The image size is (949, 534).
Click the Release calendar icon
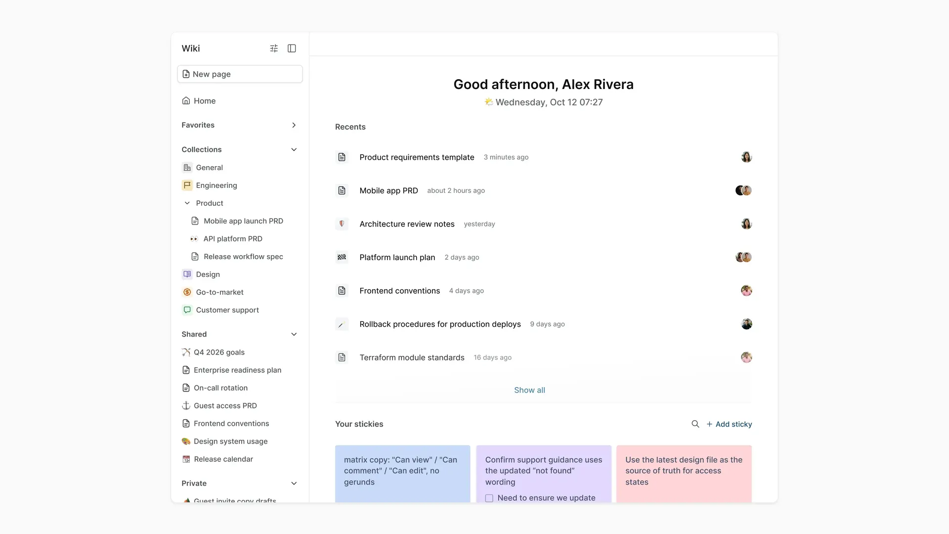(186, 459)
